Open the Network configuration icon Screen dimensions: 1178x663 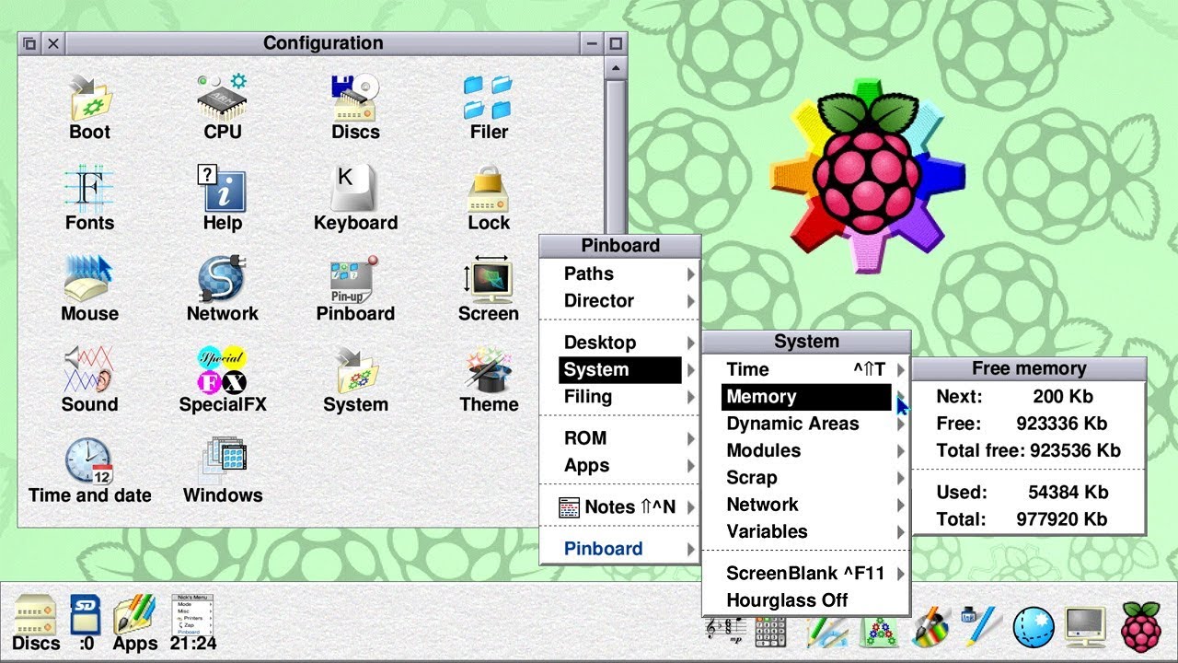pos(223,289)
